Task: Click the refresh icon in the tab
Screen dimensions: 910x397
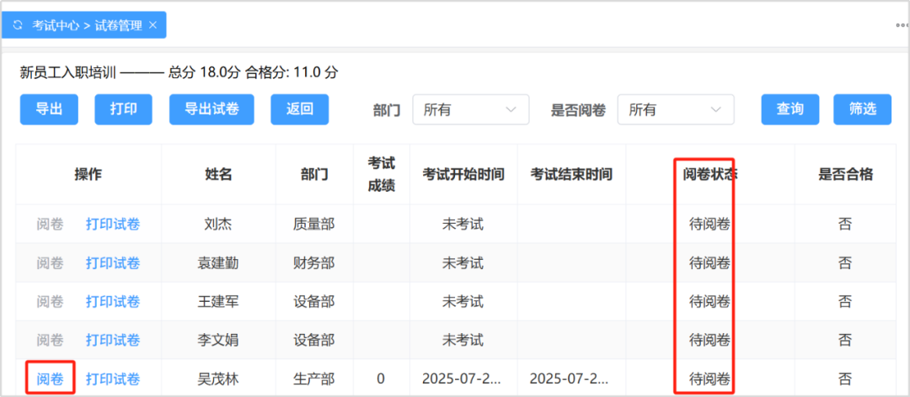Action: [18, 25]
